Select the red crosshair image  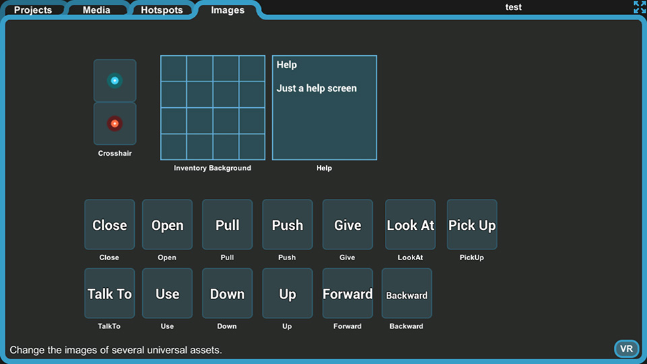(115, 123)
